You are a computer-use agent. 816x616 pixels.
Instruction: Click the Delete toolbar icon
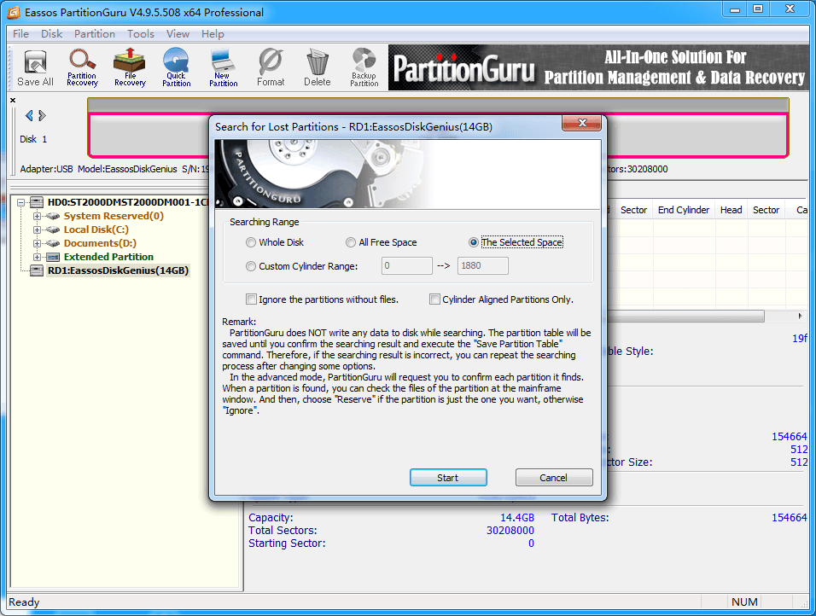[x=318, y=68]
